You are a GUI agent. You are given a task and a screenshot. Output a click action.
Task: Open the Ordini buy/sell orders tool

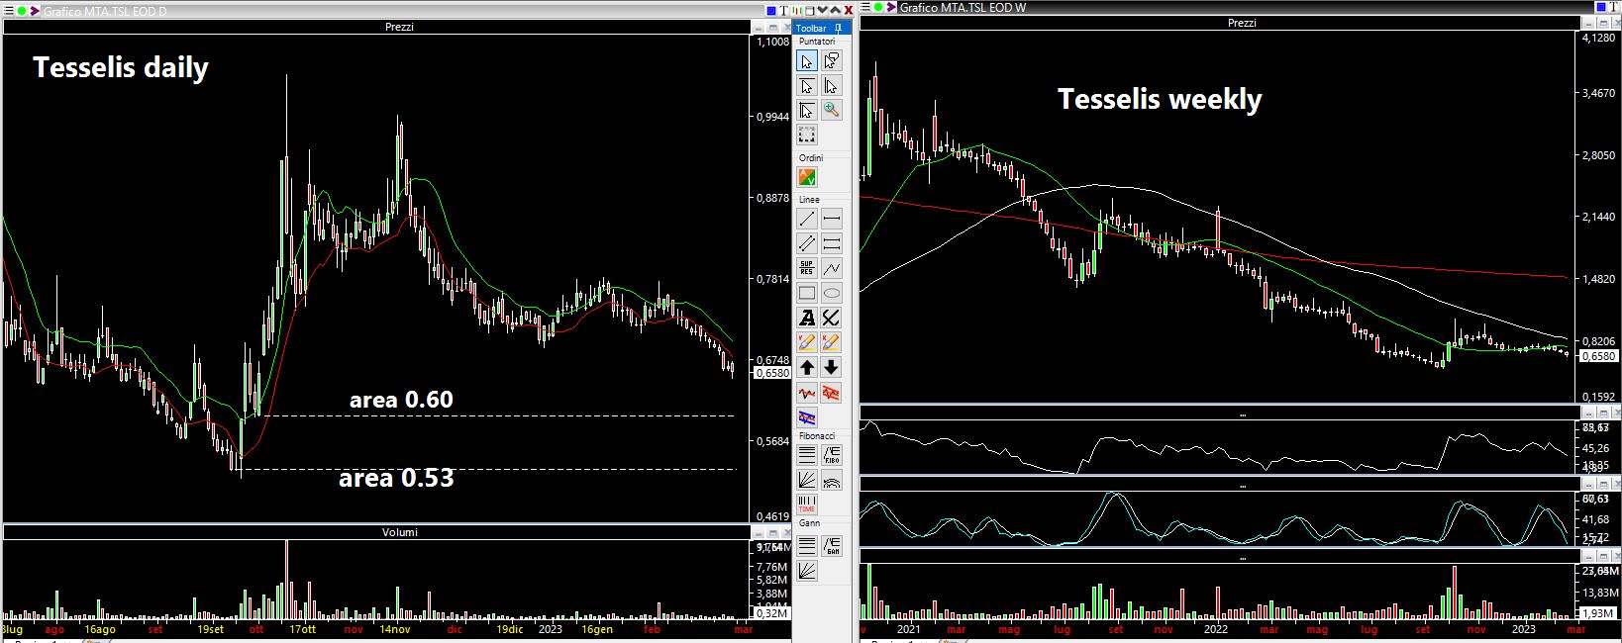807,177
